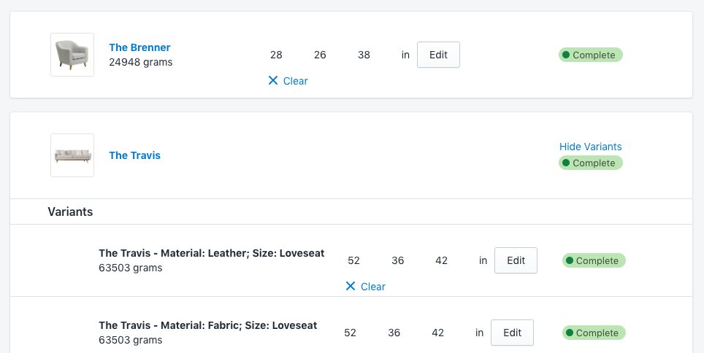The width and height of the screenshot is (704, 353).
Task: Select the 42 value in Fabric Loveseat row
Action: (x=438, y=333)
